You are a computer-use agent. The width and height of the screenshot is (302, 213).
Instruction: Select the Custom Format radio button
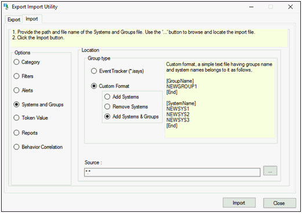[110, 86]
